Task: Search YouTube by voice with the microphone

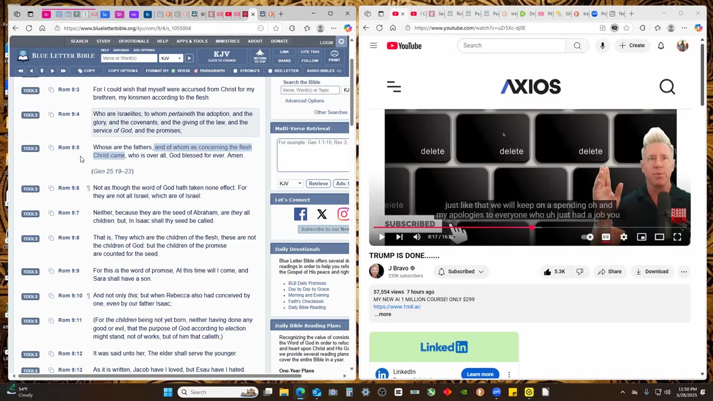Action: 602,46
